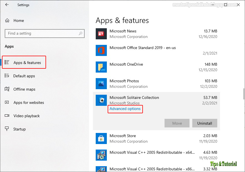
Task: Open Advanced options for Solitaire Collection
Action: point(125,109)
